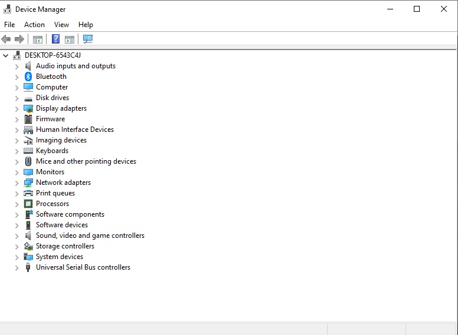
Task: Click the Show/Hide Action Pane toolbar icon
Action: coord(70,39)
